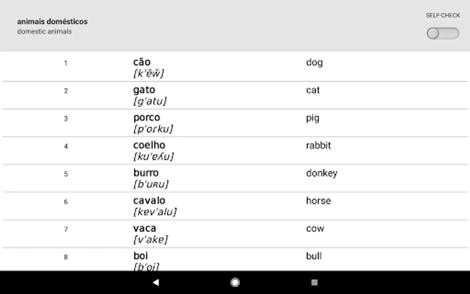Tap the 'donkey' translation
Screen dimensions: 470x294
321,173
